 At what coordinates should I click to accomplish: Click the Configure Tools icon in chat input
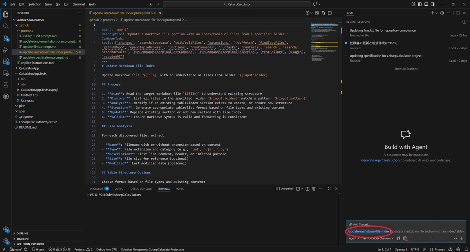(398, 238)
